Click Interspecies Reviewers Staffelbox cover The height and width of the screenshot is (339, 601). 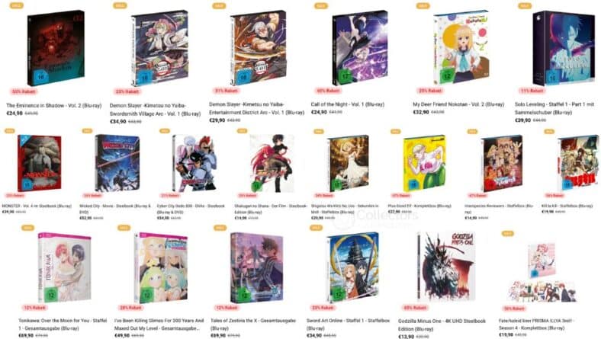[x=502, y=163]
